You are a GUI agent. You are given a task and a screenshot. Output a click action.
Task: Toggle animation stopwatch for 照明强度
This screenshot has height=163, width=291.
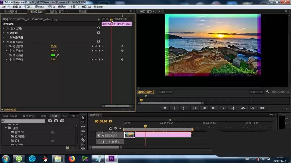(10, 59)
